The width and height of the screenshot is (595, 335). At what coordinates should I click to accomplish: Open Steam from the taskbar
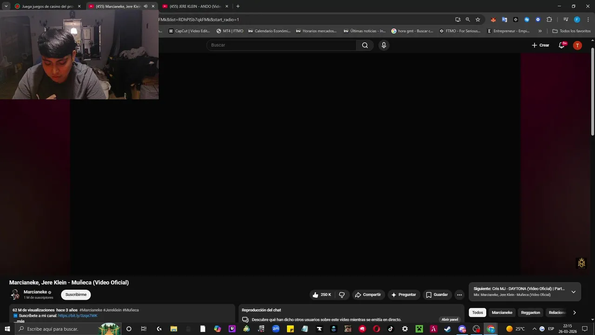447,329
